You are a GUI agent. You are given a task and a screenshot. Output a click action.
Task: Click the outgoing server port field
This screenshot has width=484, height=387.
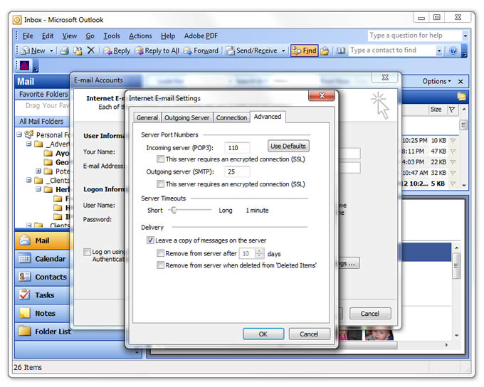[x=237, y=171]
